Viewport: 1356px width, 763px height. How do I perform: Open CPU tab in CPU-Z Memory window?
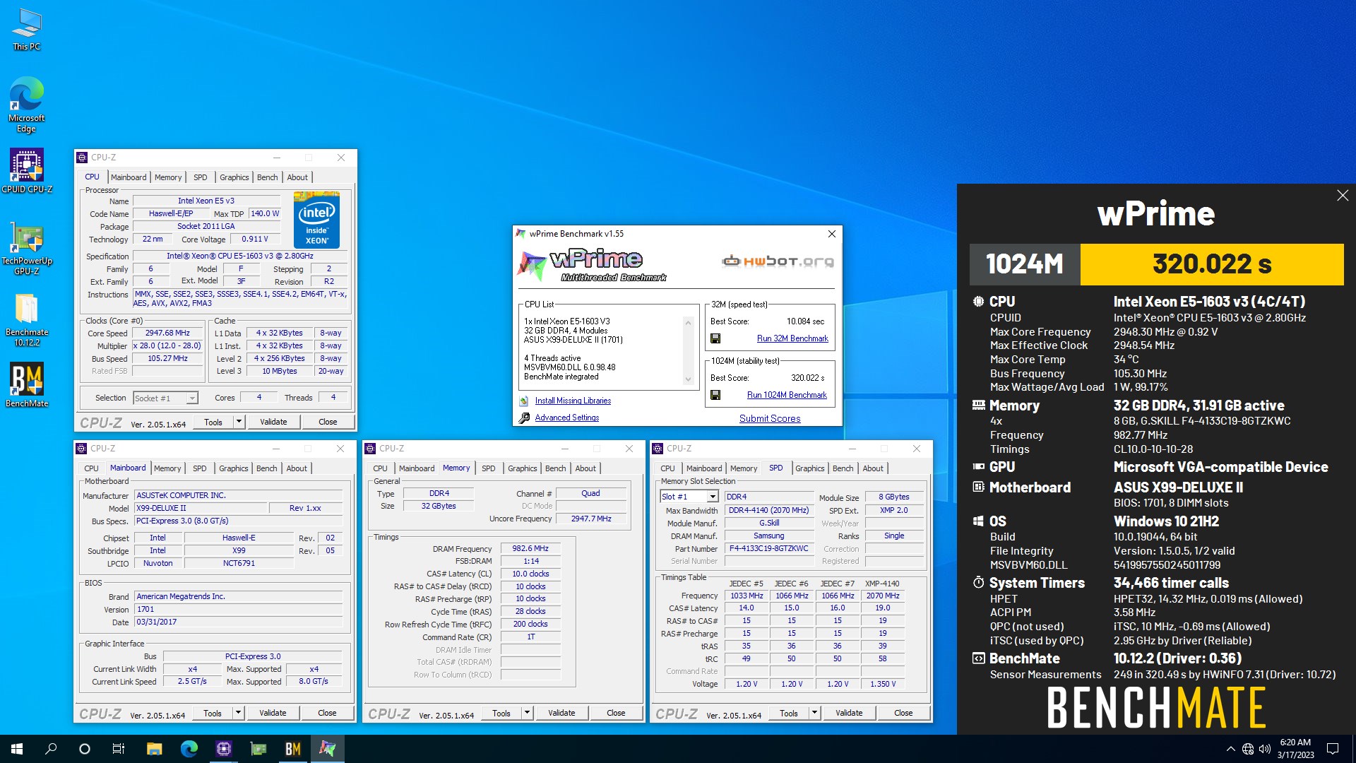click(380, 468)
